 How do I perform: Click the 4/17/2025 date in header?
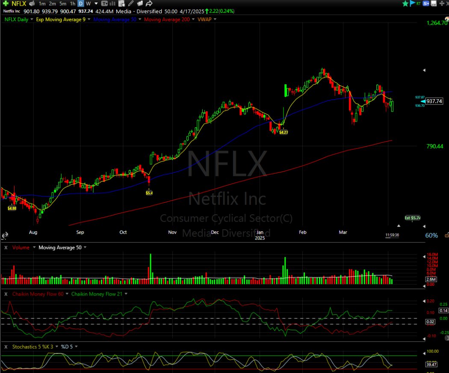coord(192,12)
